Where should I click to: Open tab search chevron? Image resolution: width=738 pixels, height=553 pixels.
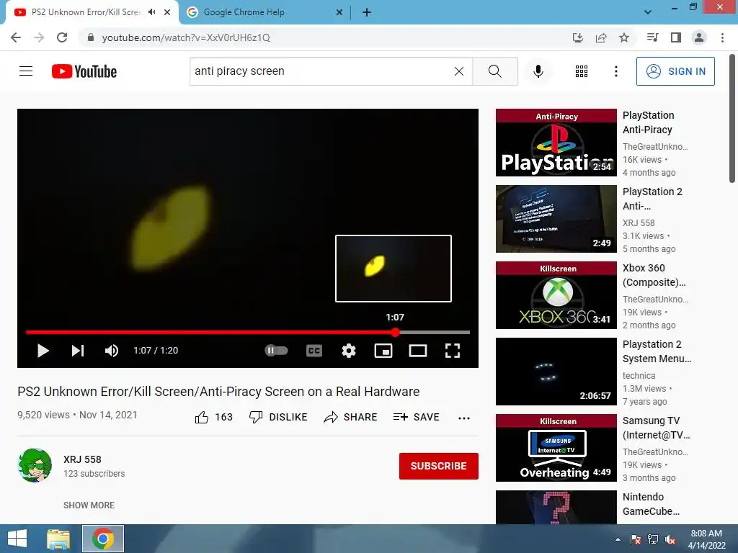pyautogui.click(x=648, y=12)
